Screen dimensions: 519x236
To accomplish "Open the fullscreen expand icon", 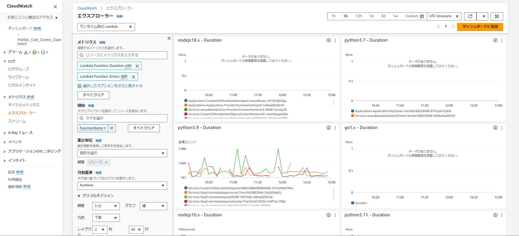I will [x=497, y=16].
